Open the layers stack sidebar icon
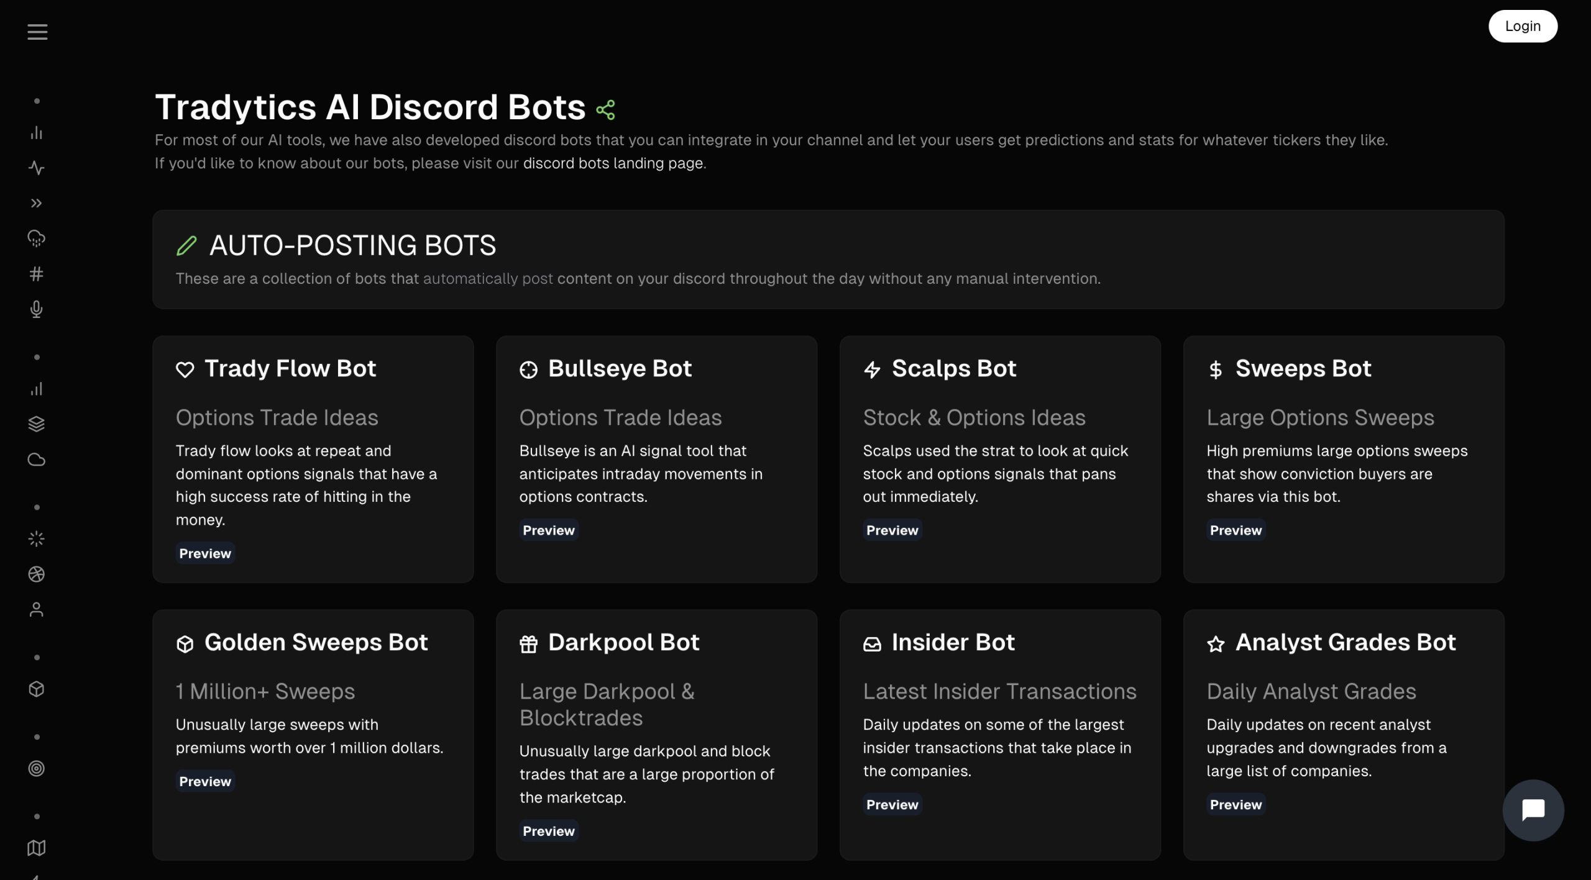 point(37,424)
